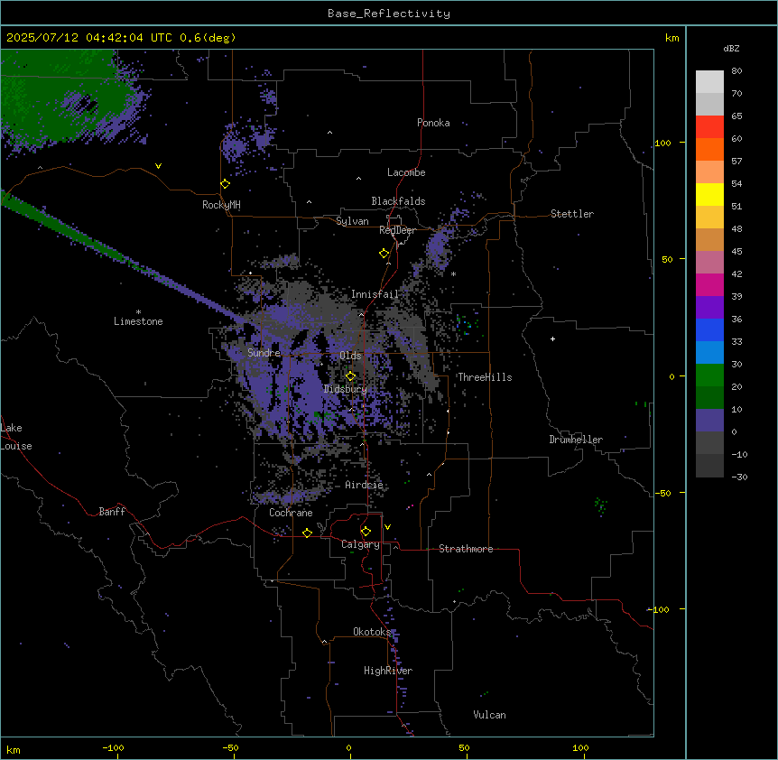
Task: Click the white plus marker north of Drumheller
Action: tap(552, 338)
